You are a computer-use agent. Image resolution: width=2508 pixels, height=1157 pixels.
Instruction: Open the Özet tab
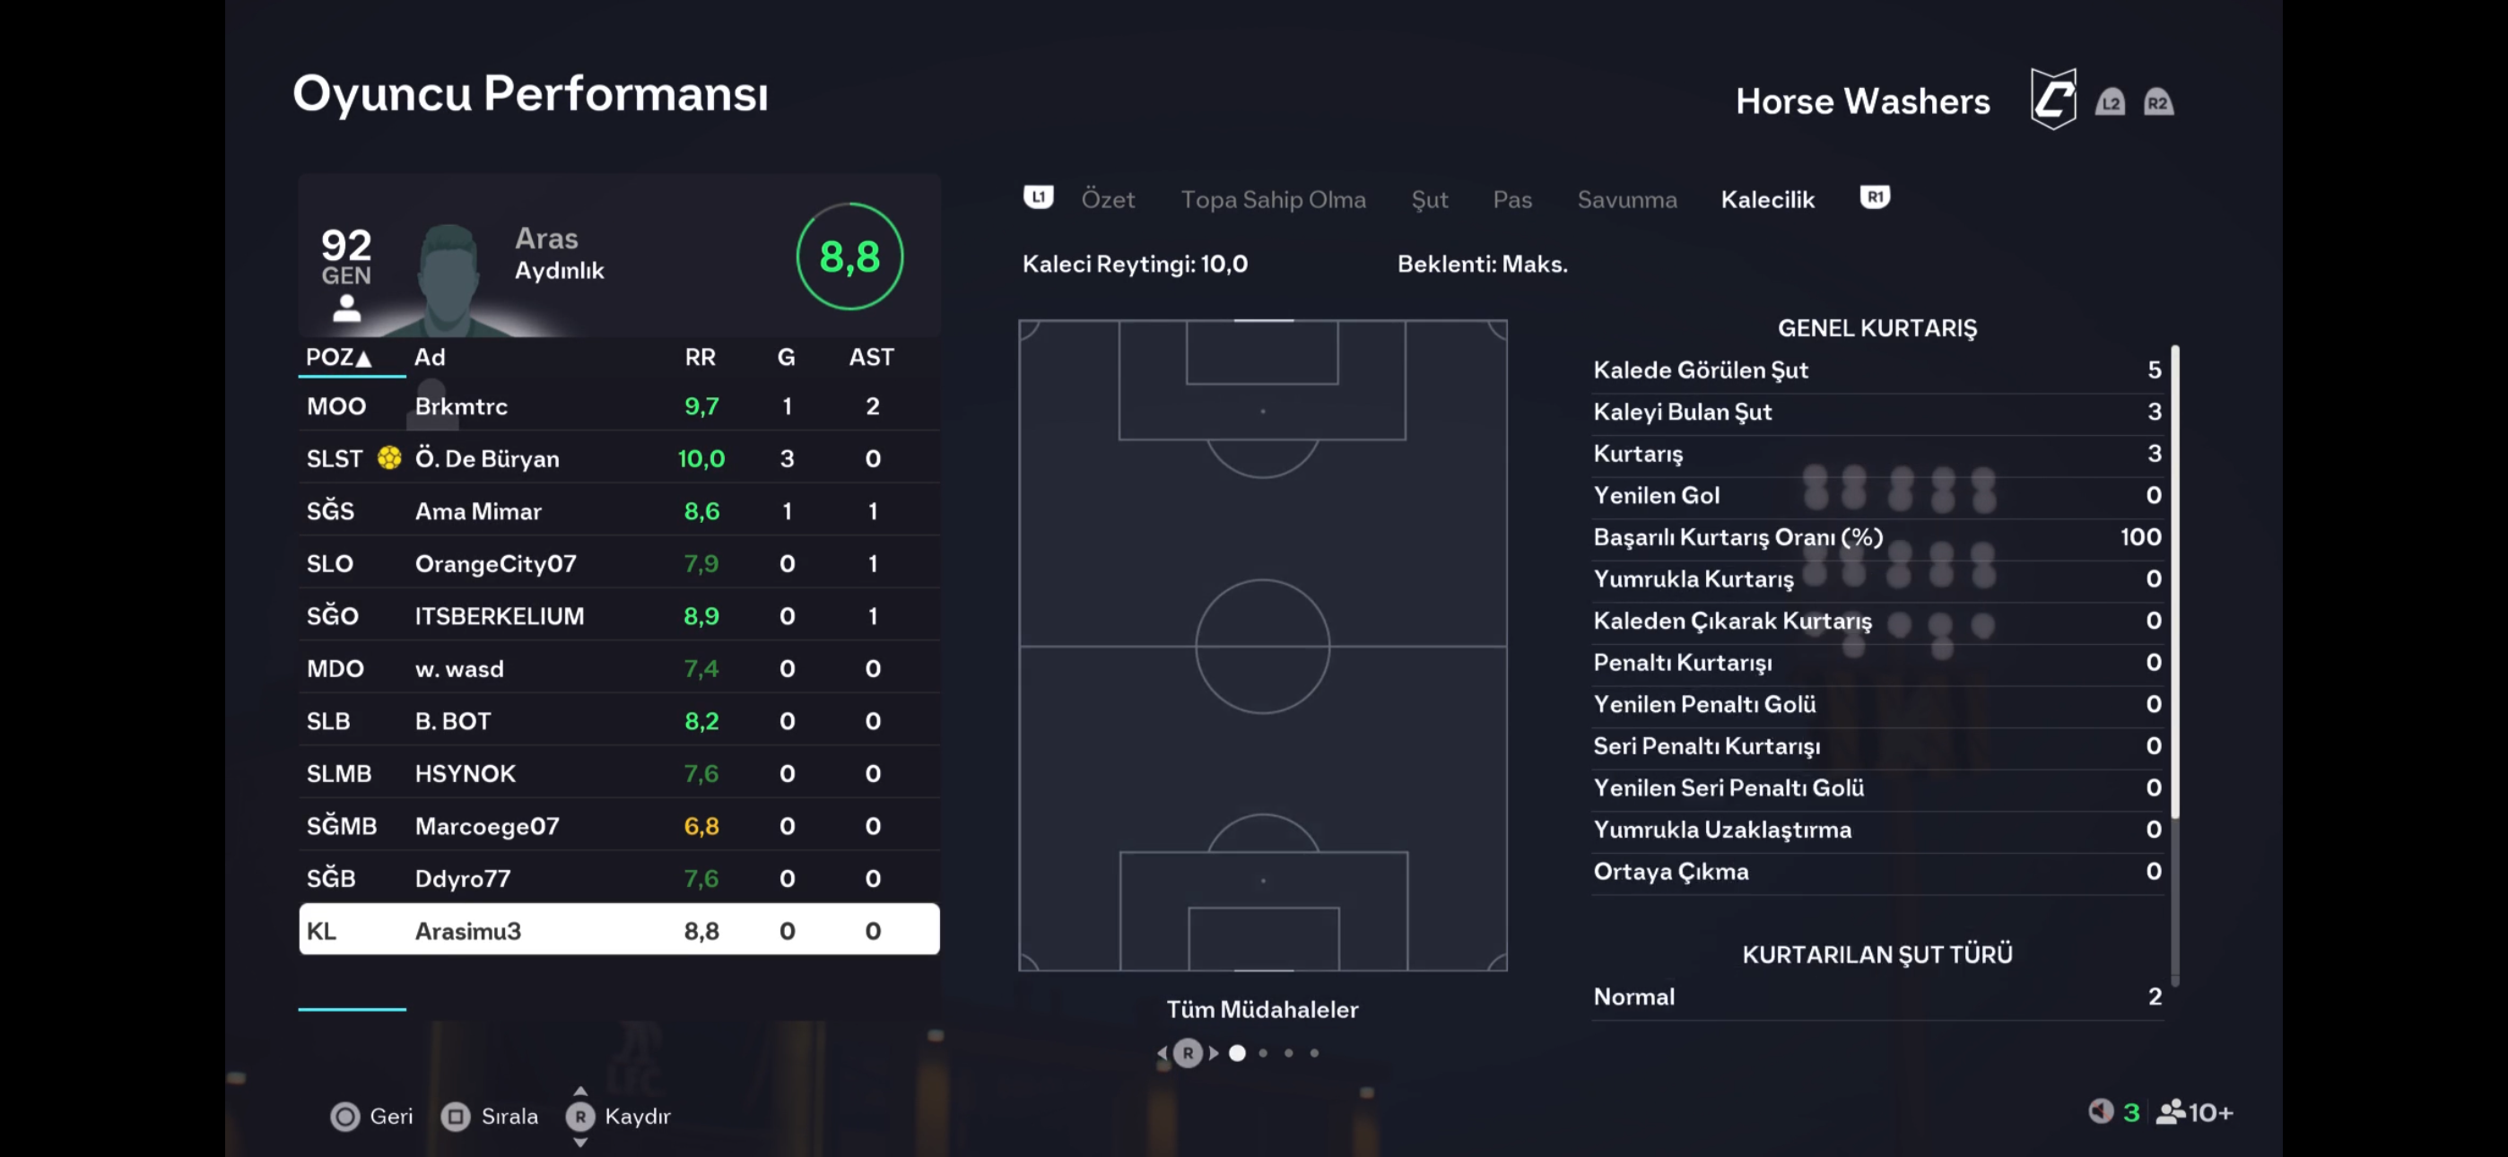coord(1108,200)
